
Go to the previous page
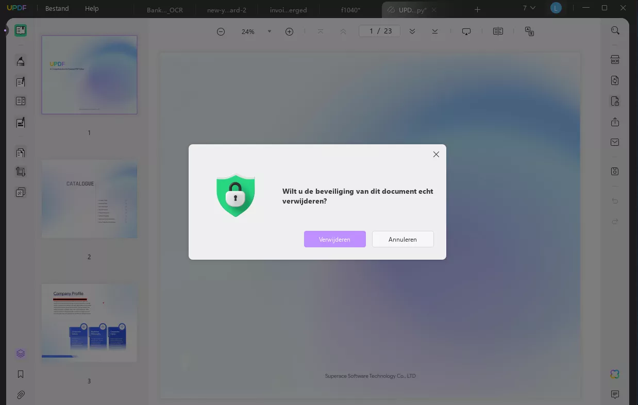(x=343, y=31)
